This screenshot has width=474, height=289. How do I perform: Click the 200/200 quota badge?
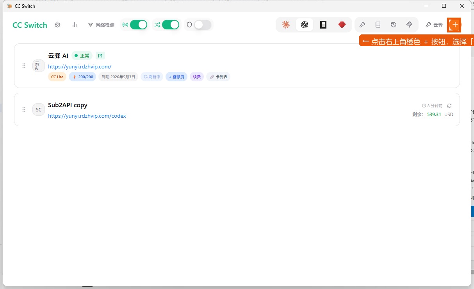pyautogui.click(x=82, y=77)
